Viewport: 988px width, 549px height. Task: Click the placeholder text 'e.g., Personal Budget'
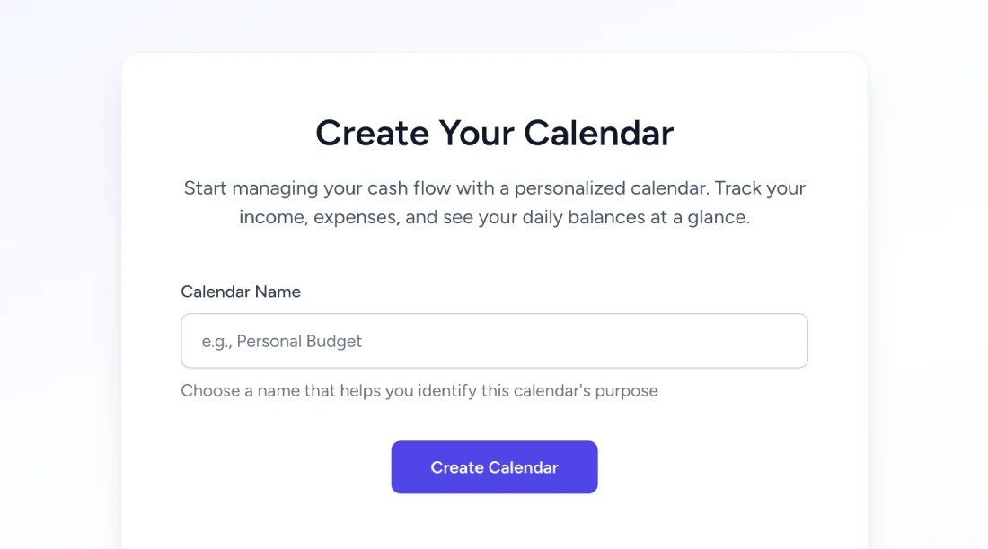coord(283,341)
